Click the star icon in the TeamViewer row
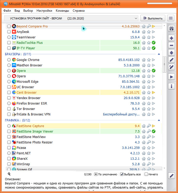Screen dimensions: 178x193 pyautogui.click(x=149, y=37)
